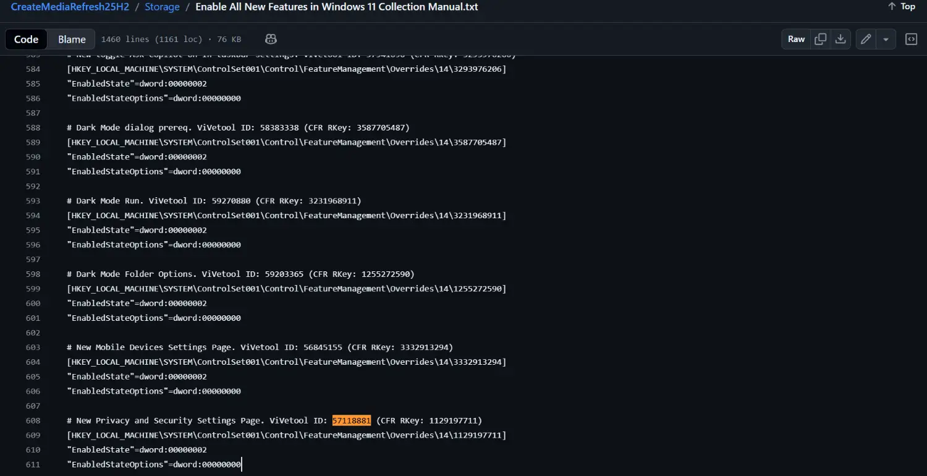Copy raw file contents icon
The image size is (927, 476).
[821, 39]
